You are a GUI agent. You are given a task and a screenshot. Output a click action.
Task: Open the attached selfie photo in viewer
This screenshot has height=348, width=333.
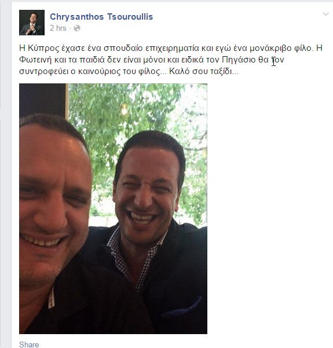pos(114,208)
